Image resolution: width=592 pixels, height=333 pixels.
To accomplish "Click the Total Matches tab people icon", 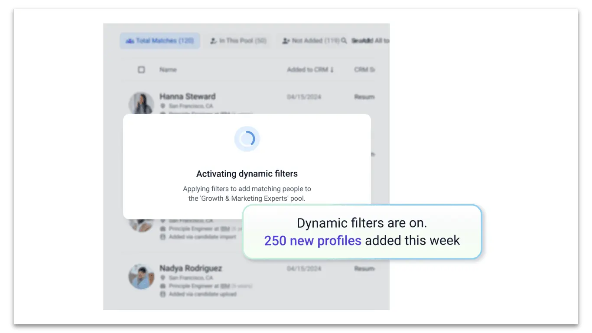I will [x=130, y=41].
